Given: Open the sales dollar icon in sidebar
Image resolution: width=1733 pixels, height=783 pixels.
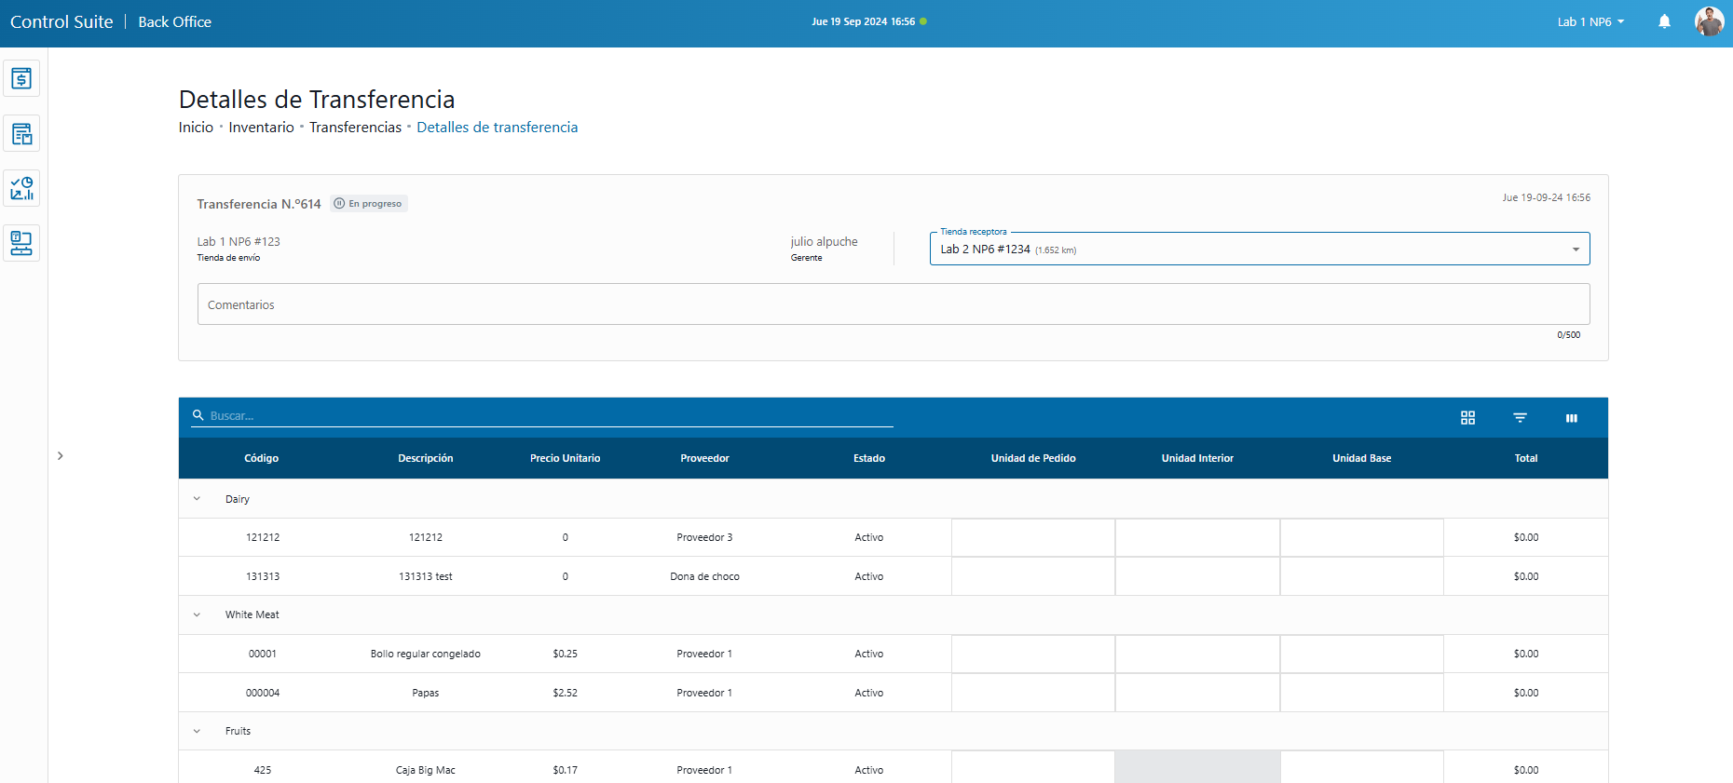Looking at the screenshot, I should pos(21,79).
